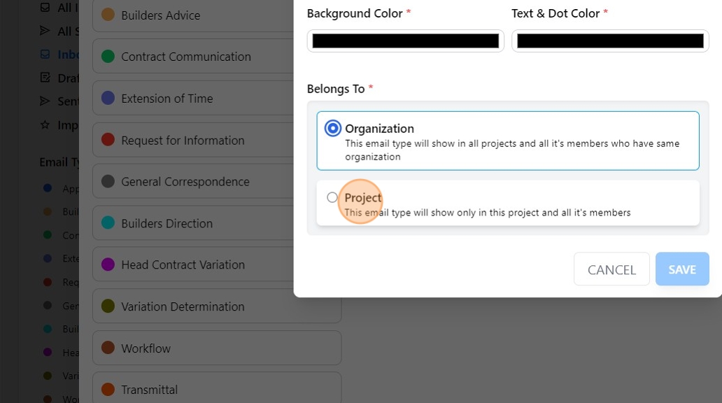Click the Sent paper-plane icon
722x403 pixels.
coord(45,101)
